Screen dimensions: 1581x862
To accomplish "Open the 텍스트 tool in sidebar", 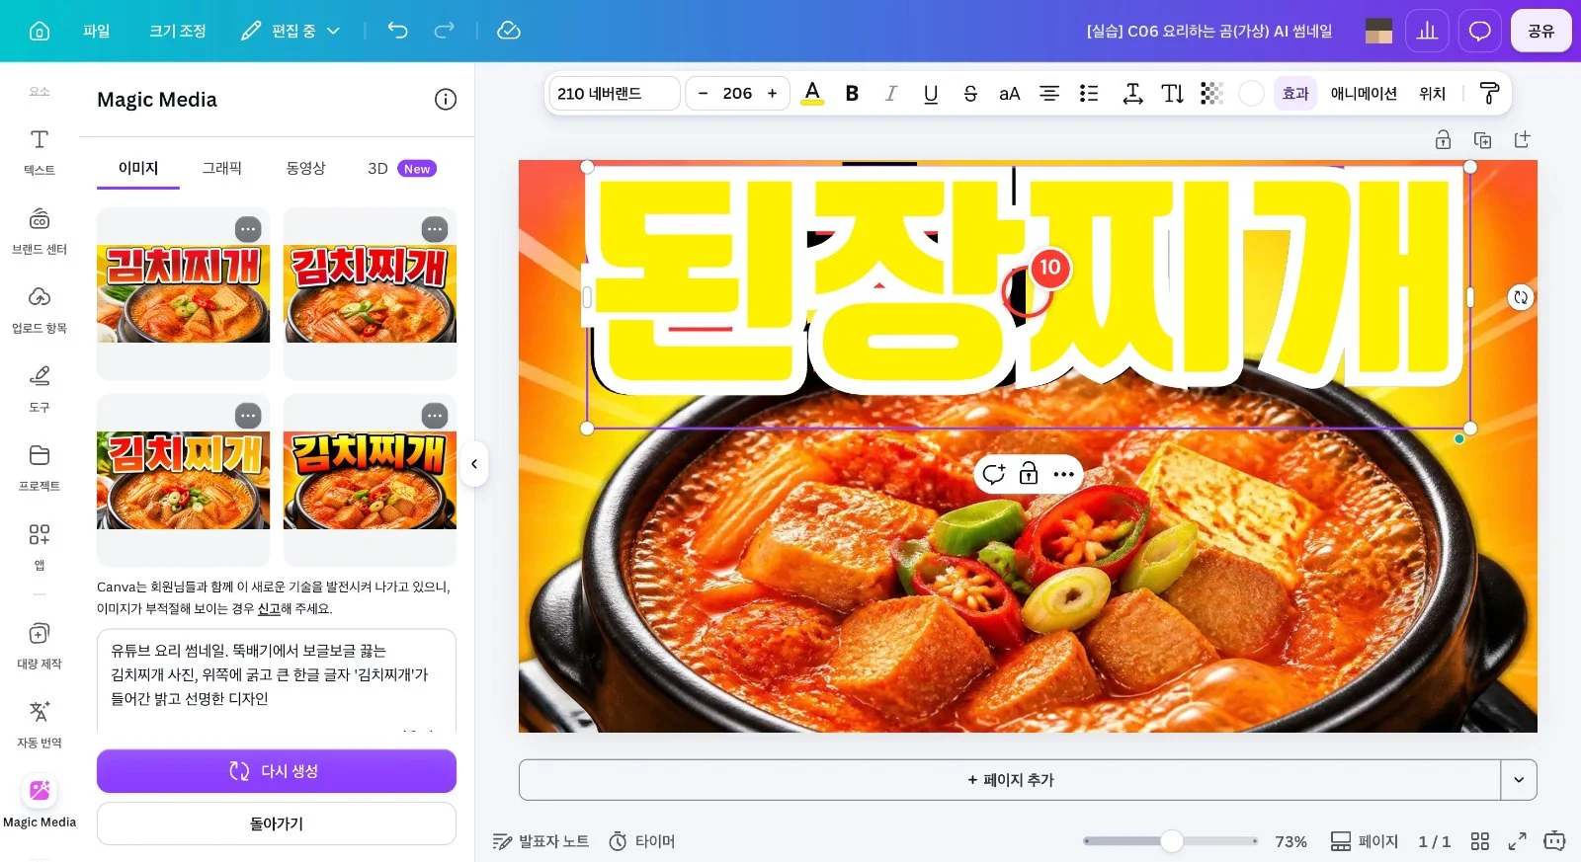I will [40, 152].
